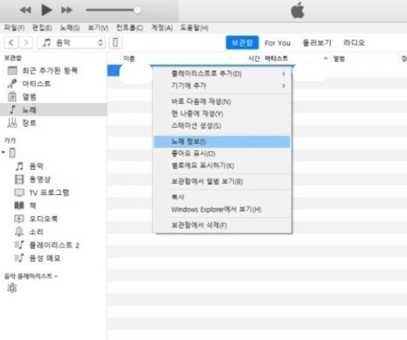This screenshot has height=340, width=407.
Task: Click the 최근 추가된 항목 grid icon
Action: pos(12,70)
